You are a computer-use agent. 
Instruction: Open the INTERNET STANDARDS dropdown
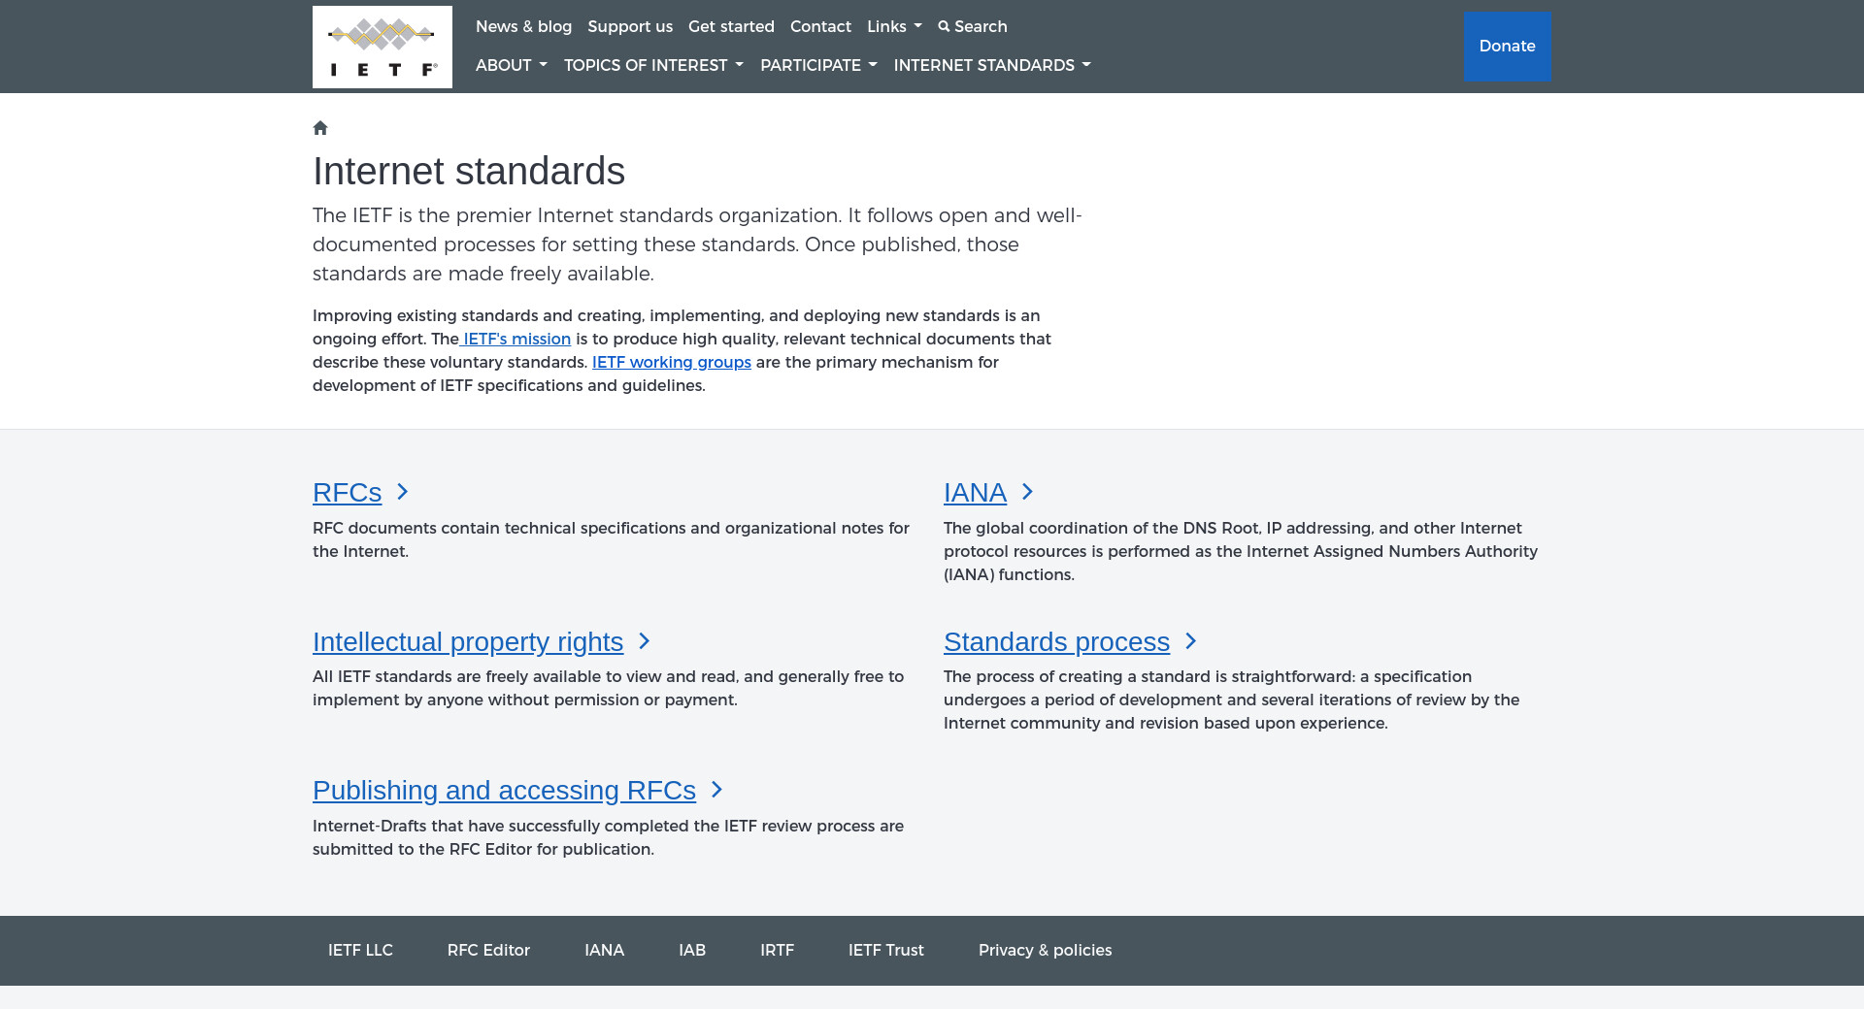[x=991, y=65]
